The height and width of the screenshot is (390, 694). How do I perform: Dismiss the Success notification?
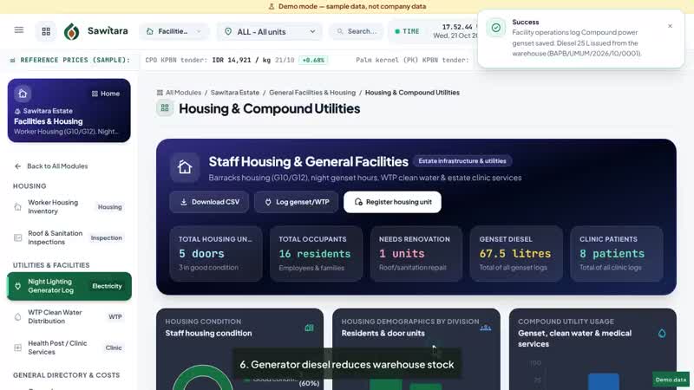(x=670, y=26)
